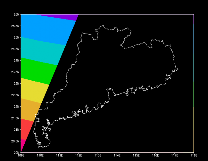The height and width of the screenshot is (161, 208).
Task: Click the 25N latitude axis label
Action: [x=17, y=37]
